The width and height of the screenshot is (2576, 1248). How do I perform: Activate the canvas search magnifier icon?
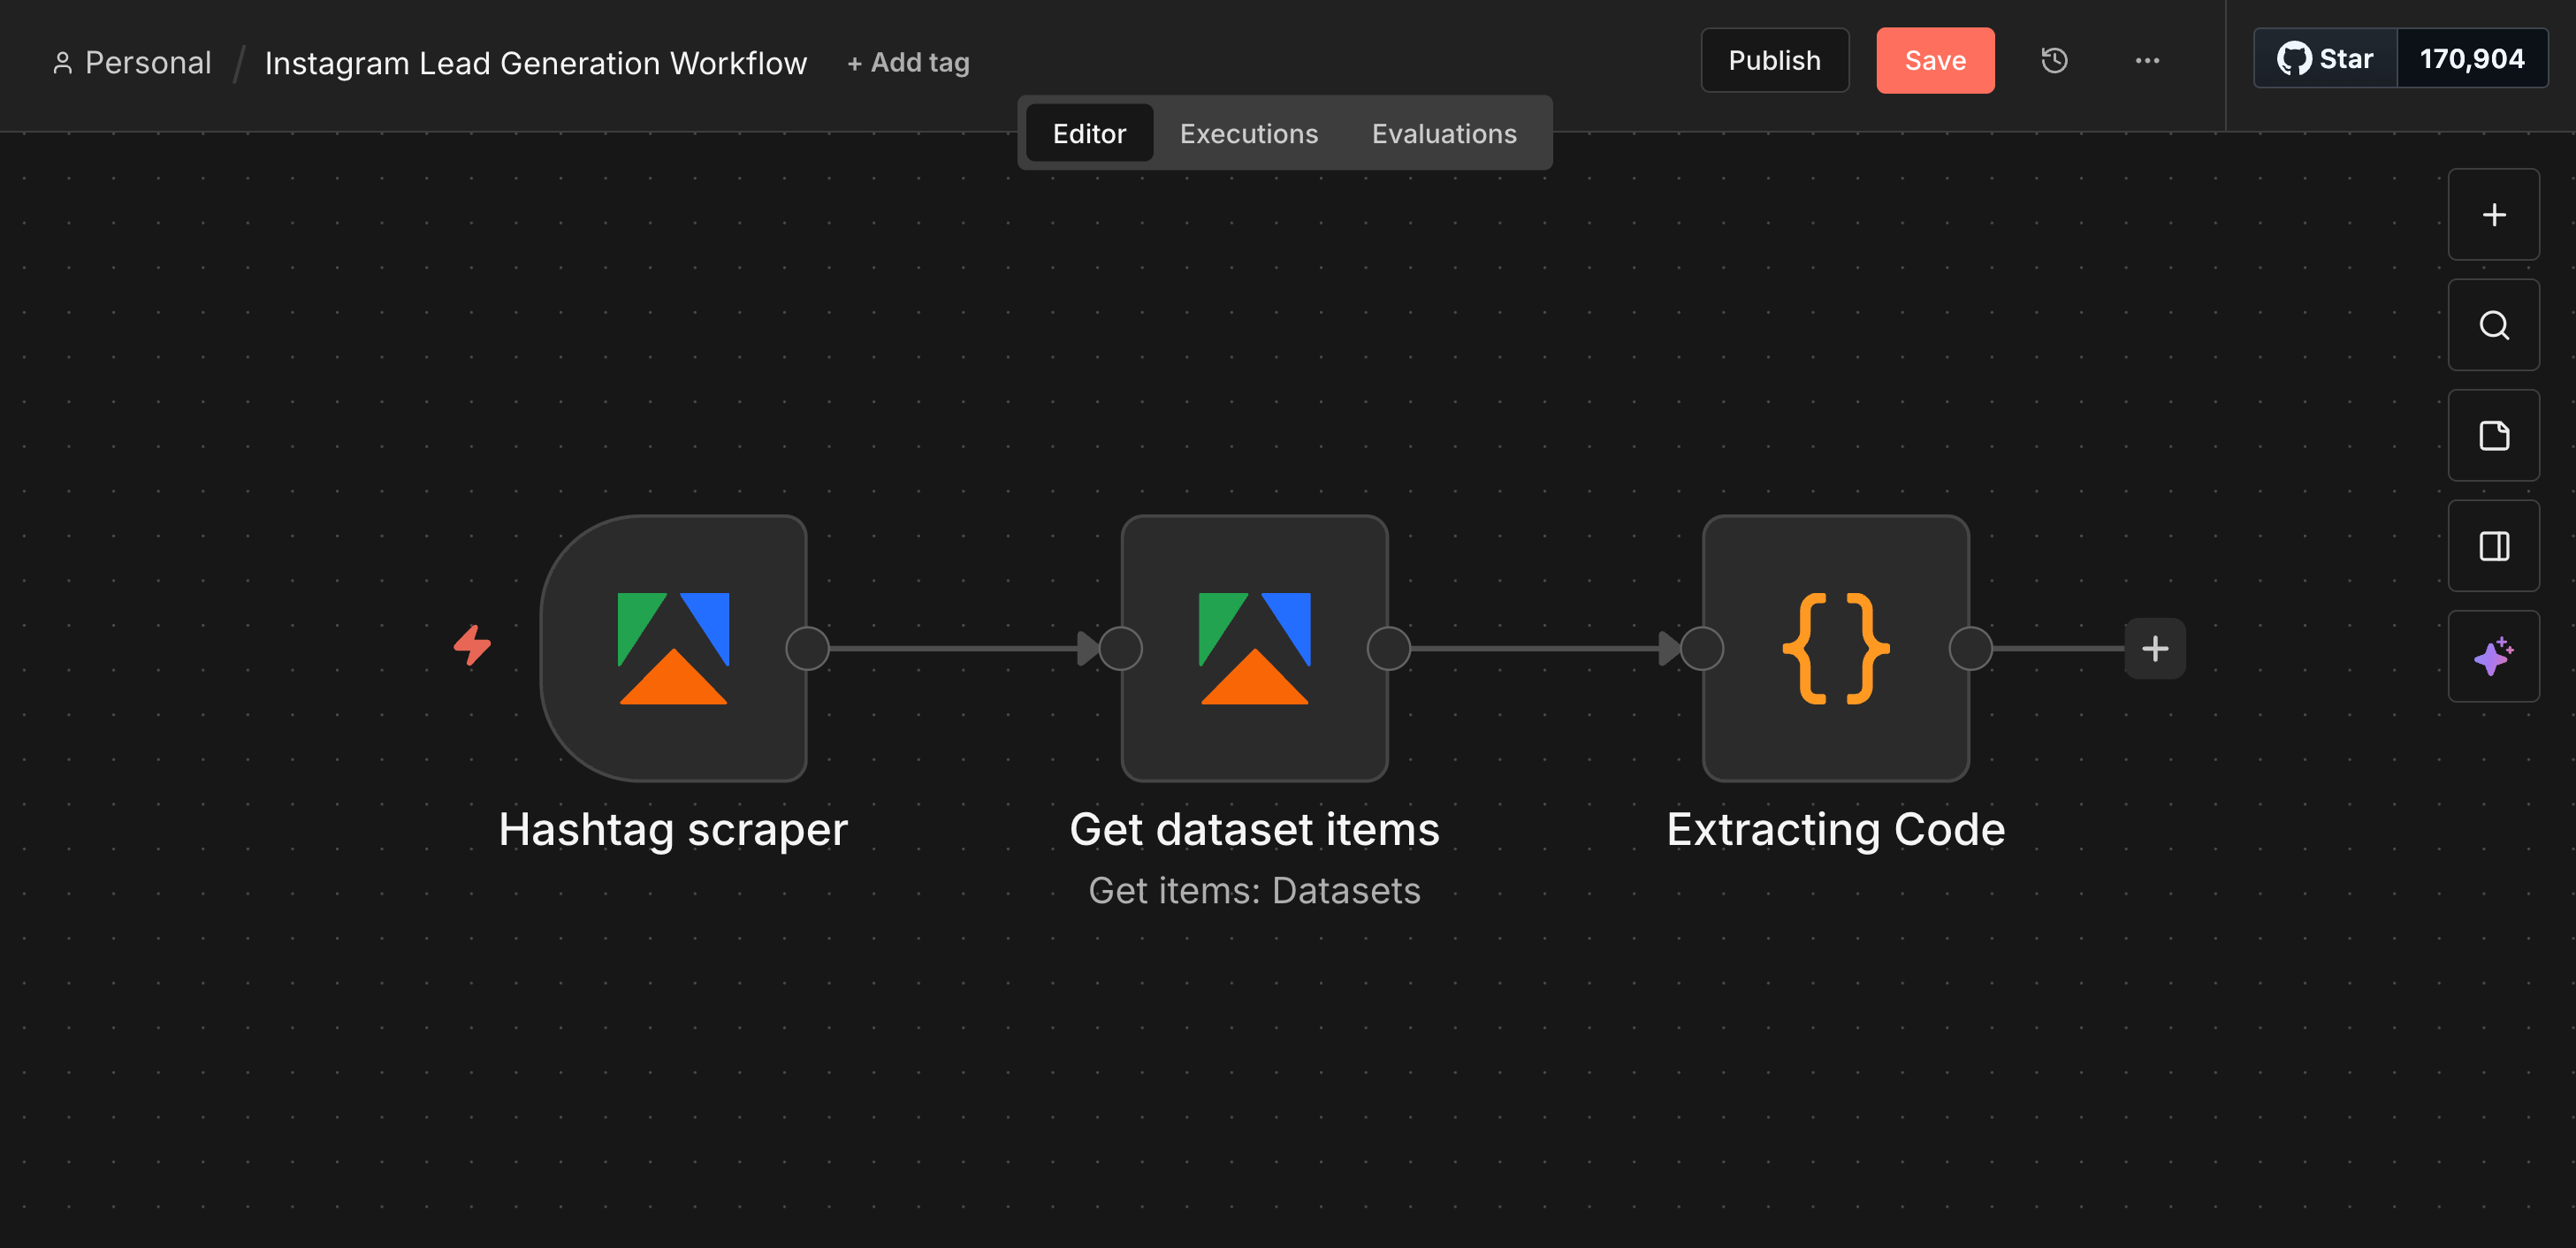pos(2494,325)
